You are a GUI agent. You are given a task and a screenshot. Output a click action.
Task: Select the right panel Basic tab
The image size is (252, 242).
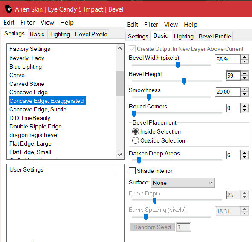click(161, 36)
